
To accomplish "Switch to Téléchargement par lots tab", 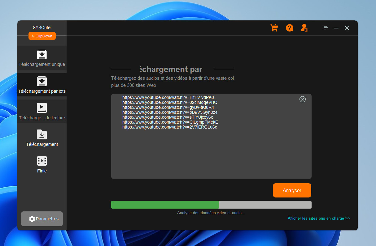I will pyautogui.click(x=42, y=85).
